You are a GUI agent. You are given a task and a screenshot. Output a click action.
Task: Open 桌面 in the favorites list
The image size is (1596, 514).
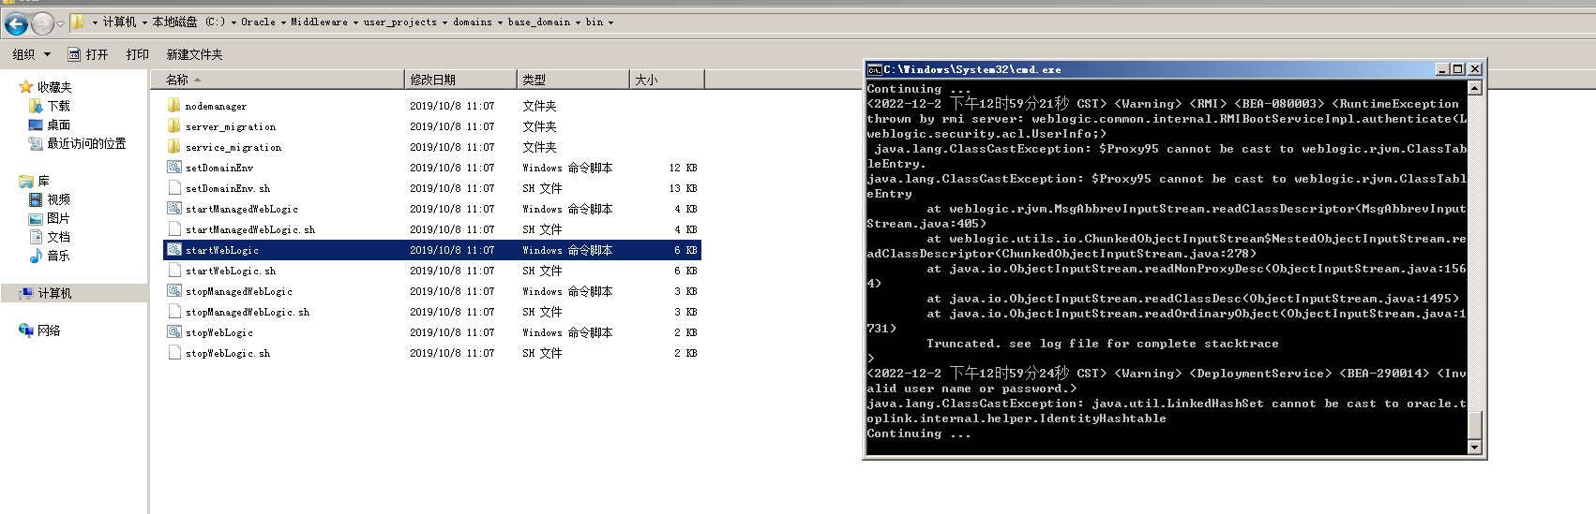tap(59, 125)
